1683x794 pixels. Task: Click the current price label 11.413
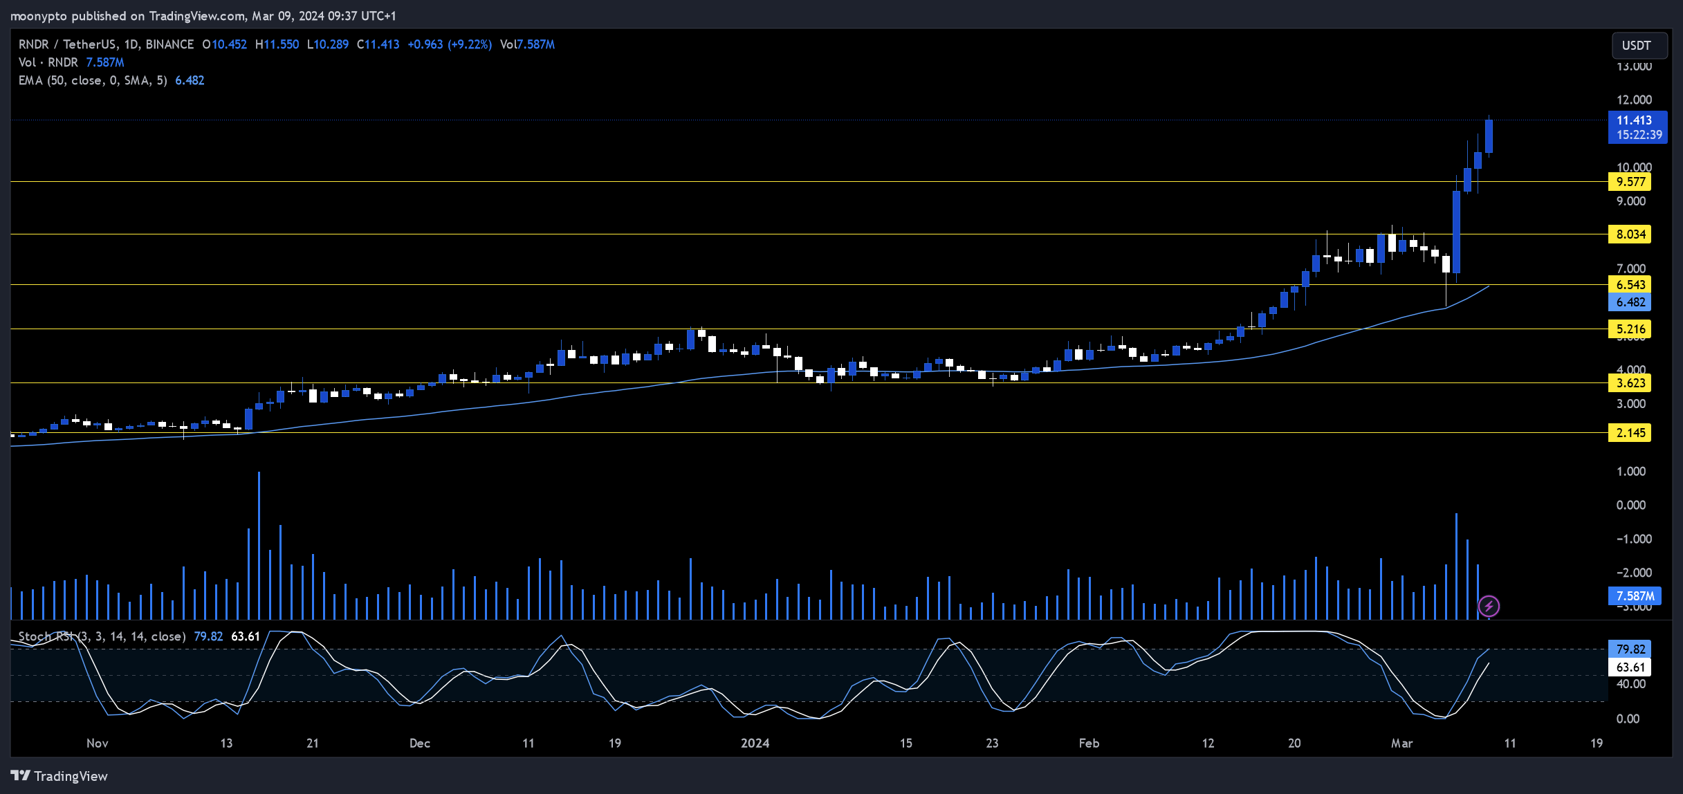pyautogui.click(x=1638, y=127)
